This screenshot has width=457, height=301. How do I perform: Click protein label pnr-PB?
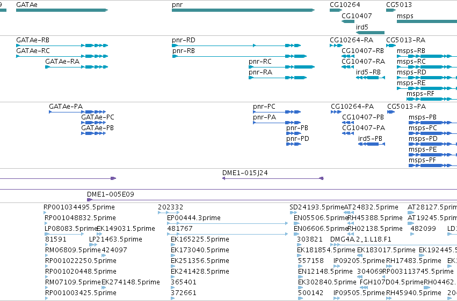298,128
